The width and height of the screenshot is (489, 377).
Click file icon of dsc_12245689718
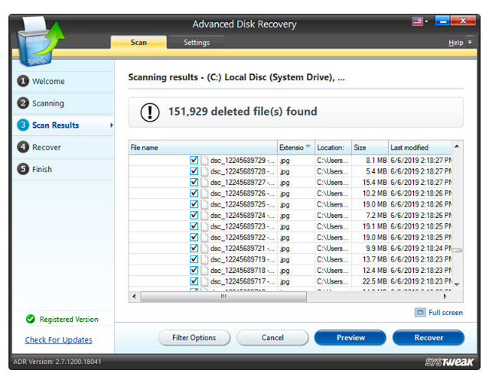click(204, 270)
